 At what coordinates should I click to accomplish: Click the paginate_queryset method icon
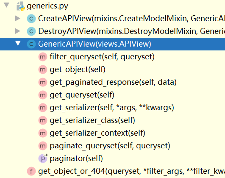point(43,146)
